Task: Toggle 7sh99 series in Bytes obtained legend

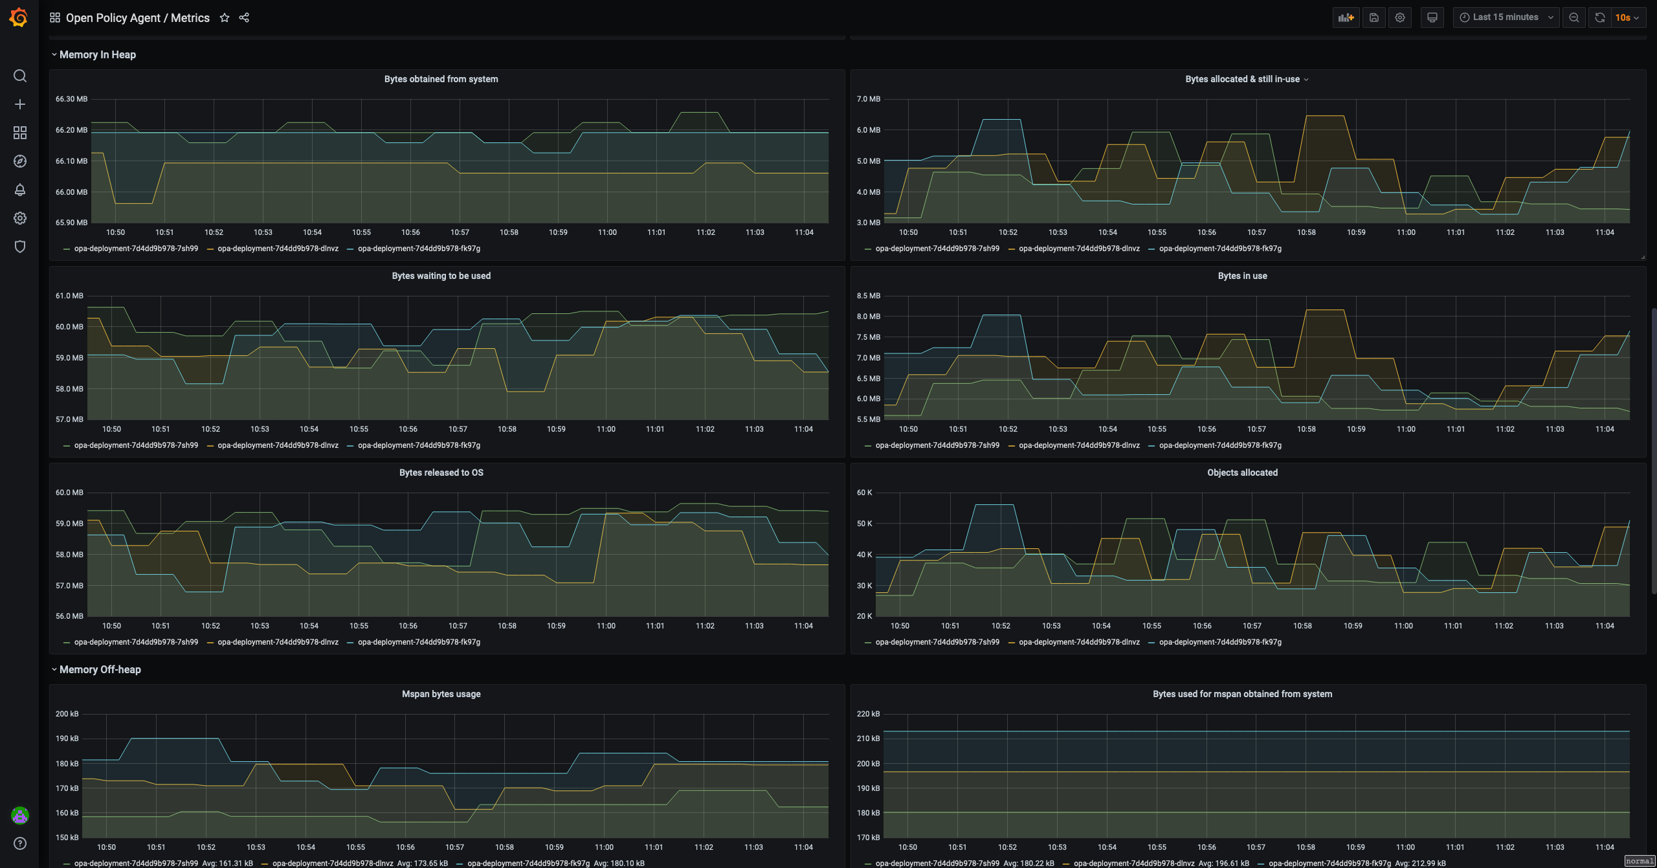Action: coord(135,249)
